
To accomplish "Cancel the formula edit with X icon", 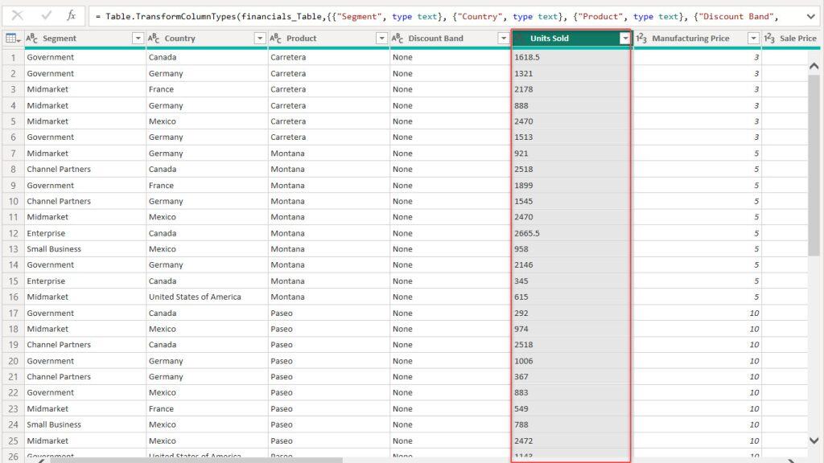I will point(17,15).
